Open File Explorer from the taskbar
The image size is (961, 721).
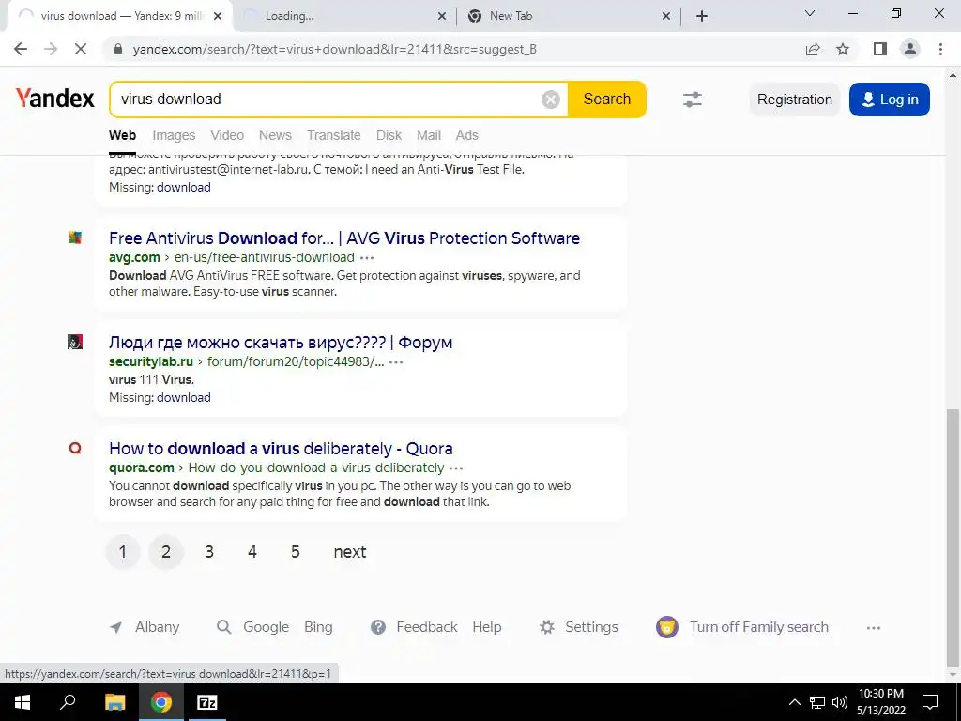tap(114, 702)
